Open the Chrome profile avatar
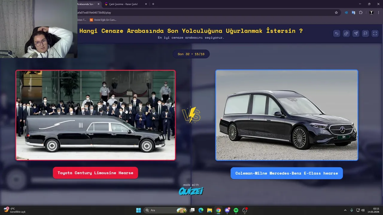The width and height of the screenshot is (383, 215). click(371, 13)
